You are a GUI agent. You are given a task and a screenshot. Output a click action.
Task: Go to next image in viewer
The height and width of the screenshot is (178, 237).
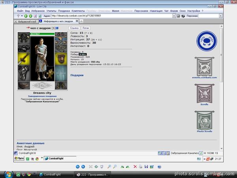coord(83,167)
